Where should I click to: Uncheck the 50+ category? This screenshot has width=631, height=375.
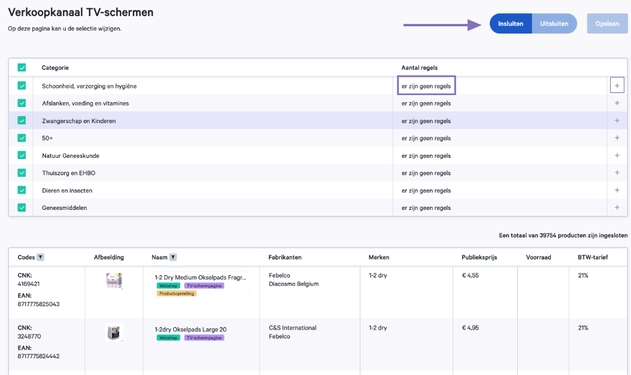click(22, 138)
